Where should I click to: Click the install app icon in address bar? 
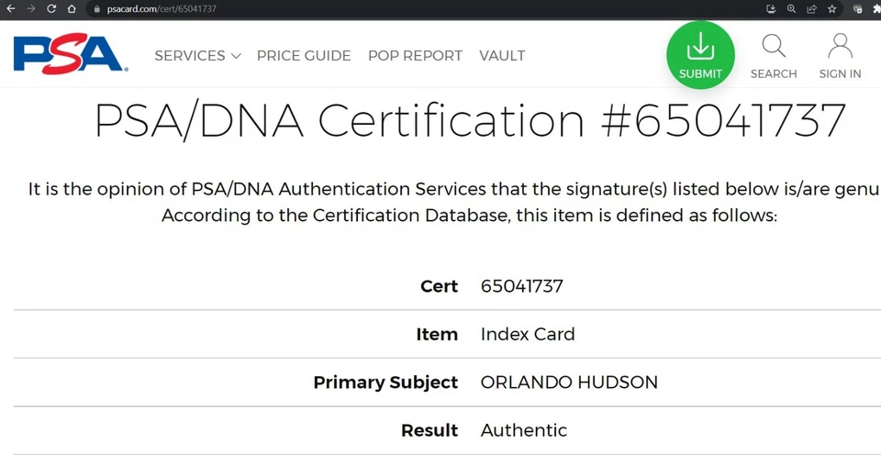[x=772, y=8]
